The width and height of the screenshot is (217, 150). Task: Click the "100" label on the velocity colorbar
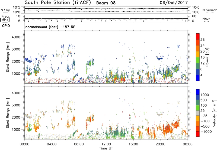pos(204,105)
